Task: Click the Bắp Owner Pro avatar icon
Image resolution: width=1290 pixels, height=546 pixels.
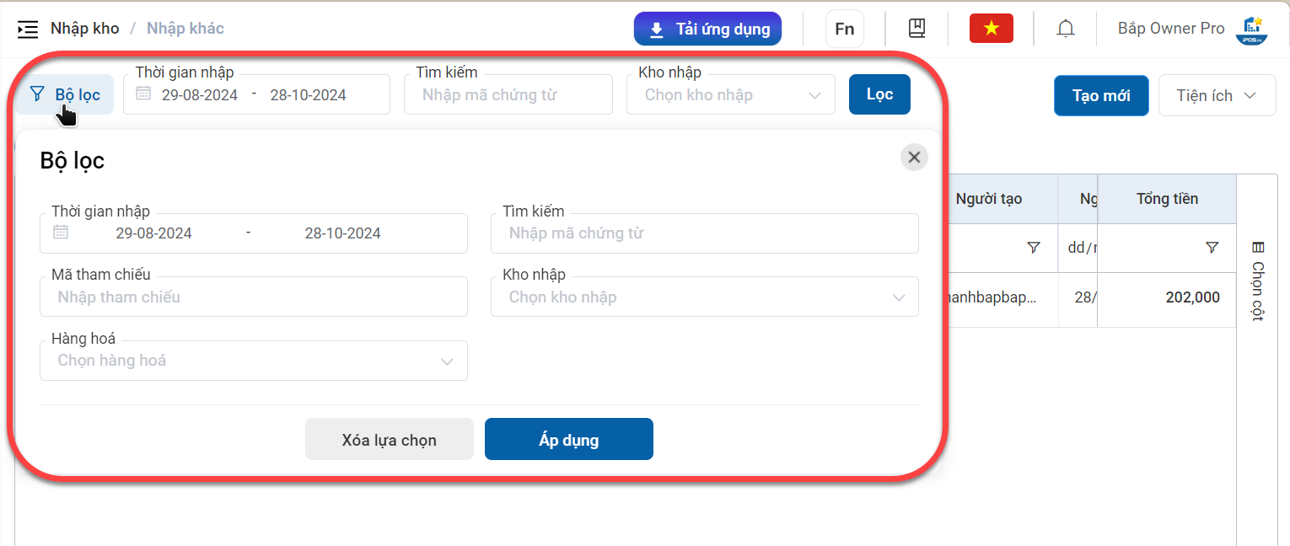Action: pos(1251,29)
